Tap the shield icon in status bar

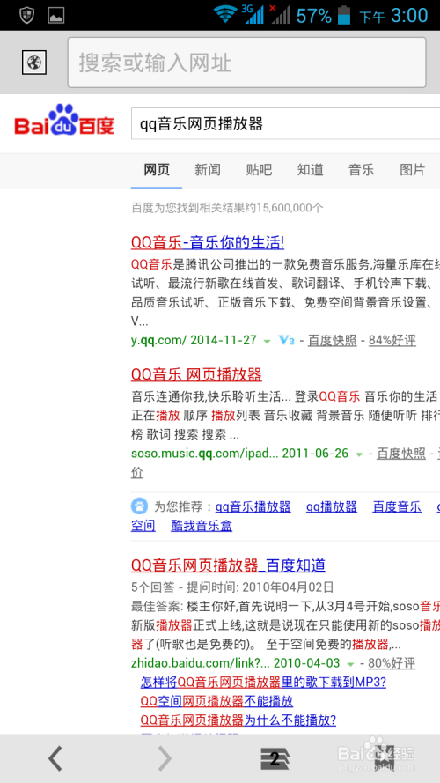coord(26,15)
